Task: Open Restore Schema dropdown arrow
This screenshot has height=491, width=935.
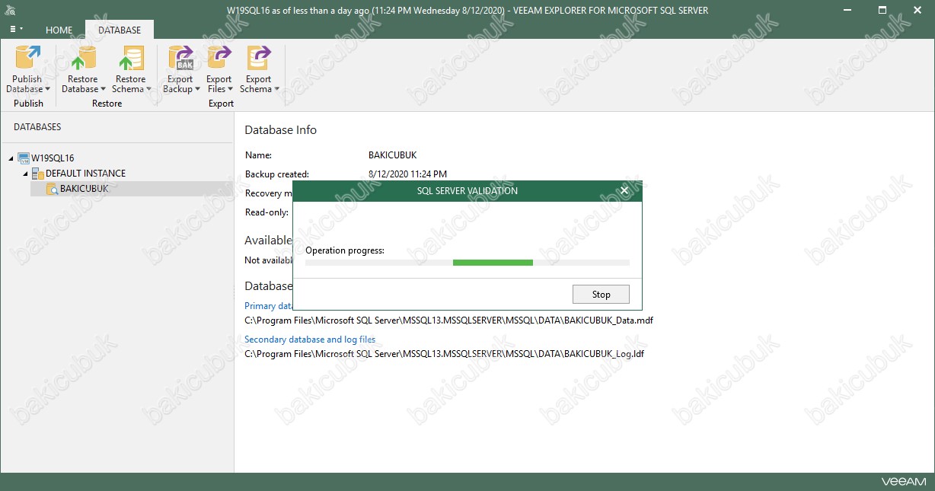Action: [x=148, y=89]
